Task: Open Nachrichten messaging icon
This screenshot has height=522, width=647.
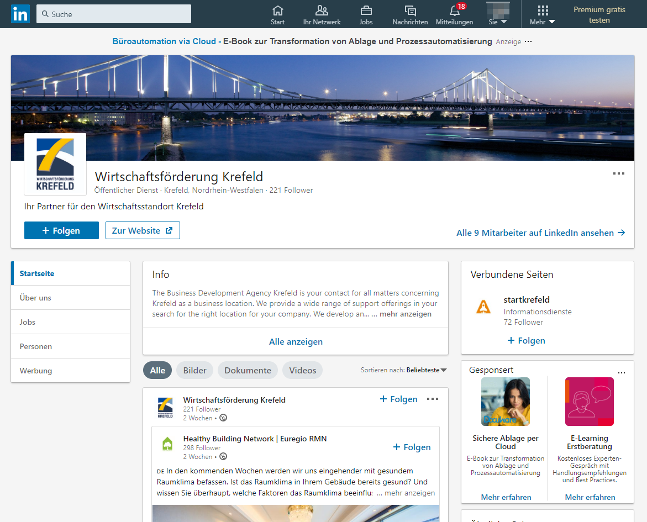Action: tap(410, 10)
